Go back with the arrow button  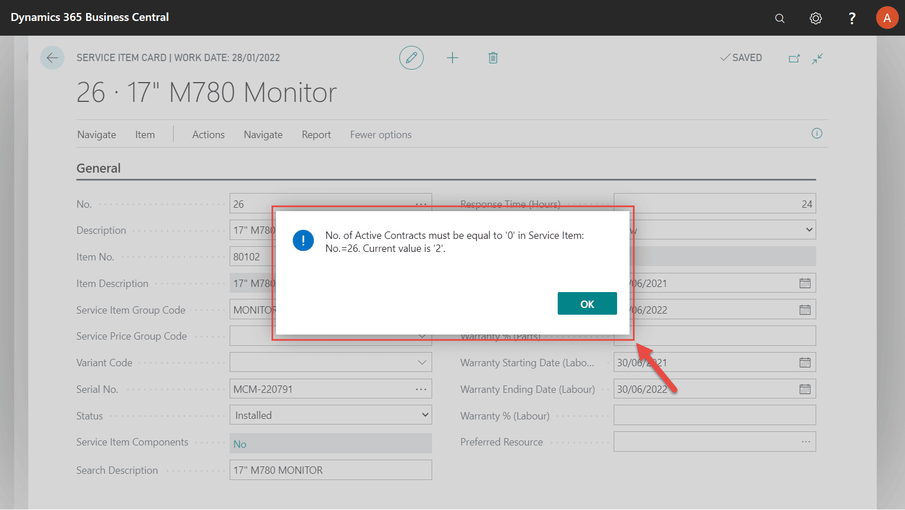(x=52, y=58)
